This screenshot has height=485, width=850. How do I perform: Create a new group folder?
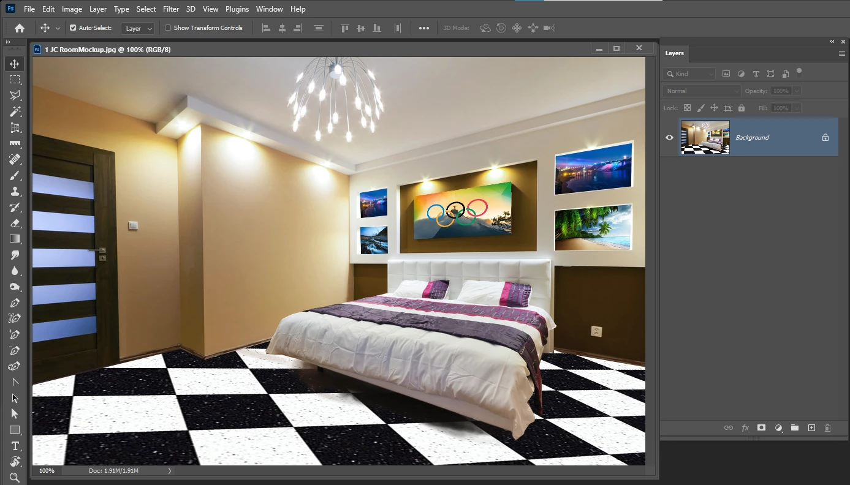pyautogui.click(x=795, y=428)
